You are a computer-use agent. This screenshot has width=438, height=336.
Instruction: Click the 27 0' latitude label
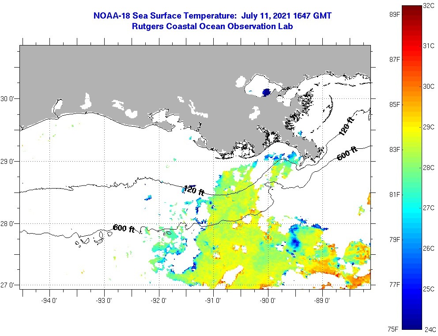(8, 285)
